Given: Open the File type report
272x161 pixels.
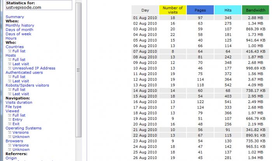Looking at the screenshot, I should [13, 107].
